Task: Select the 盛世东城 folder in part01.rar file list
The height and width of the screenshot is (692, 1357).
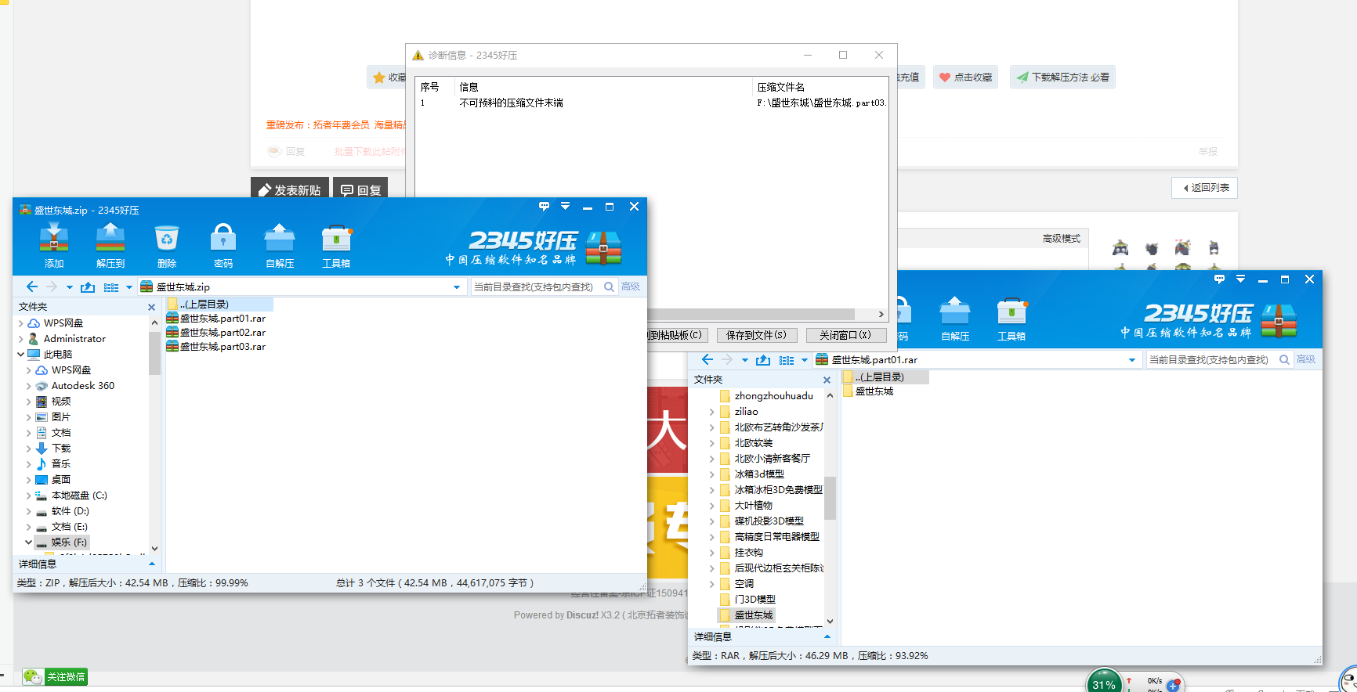Action: [x=868, y=391]
